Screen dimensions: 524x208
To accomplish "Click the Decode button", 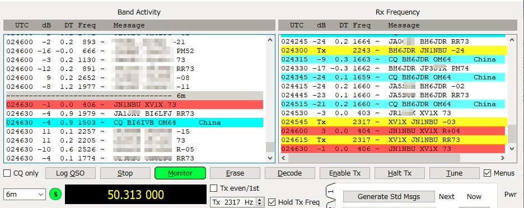I will [x=290, y=173].
